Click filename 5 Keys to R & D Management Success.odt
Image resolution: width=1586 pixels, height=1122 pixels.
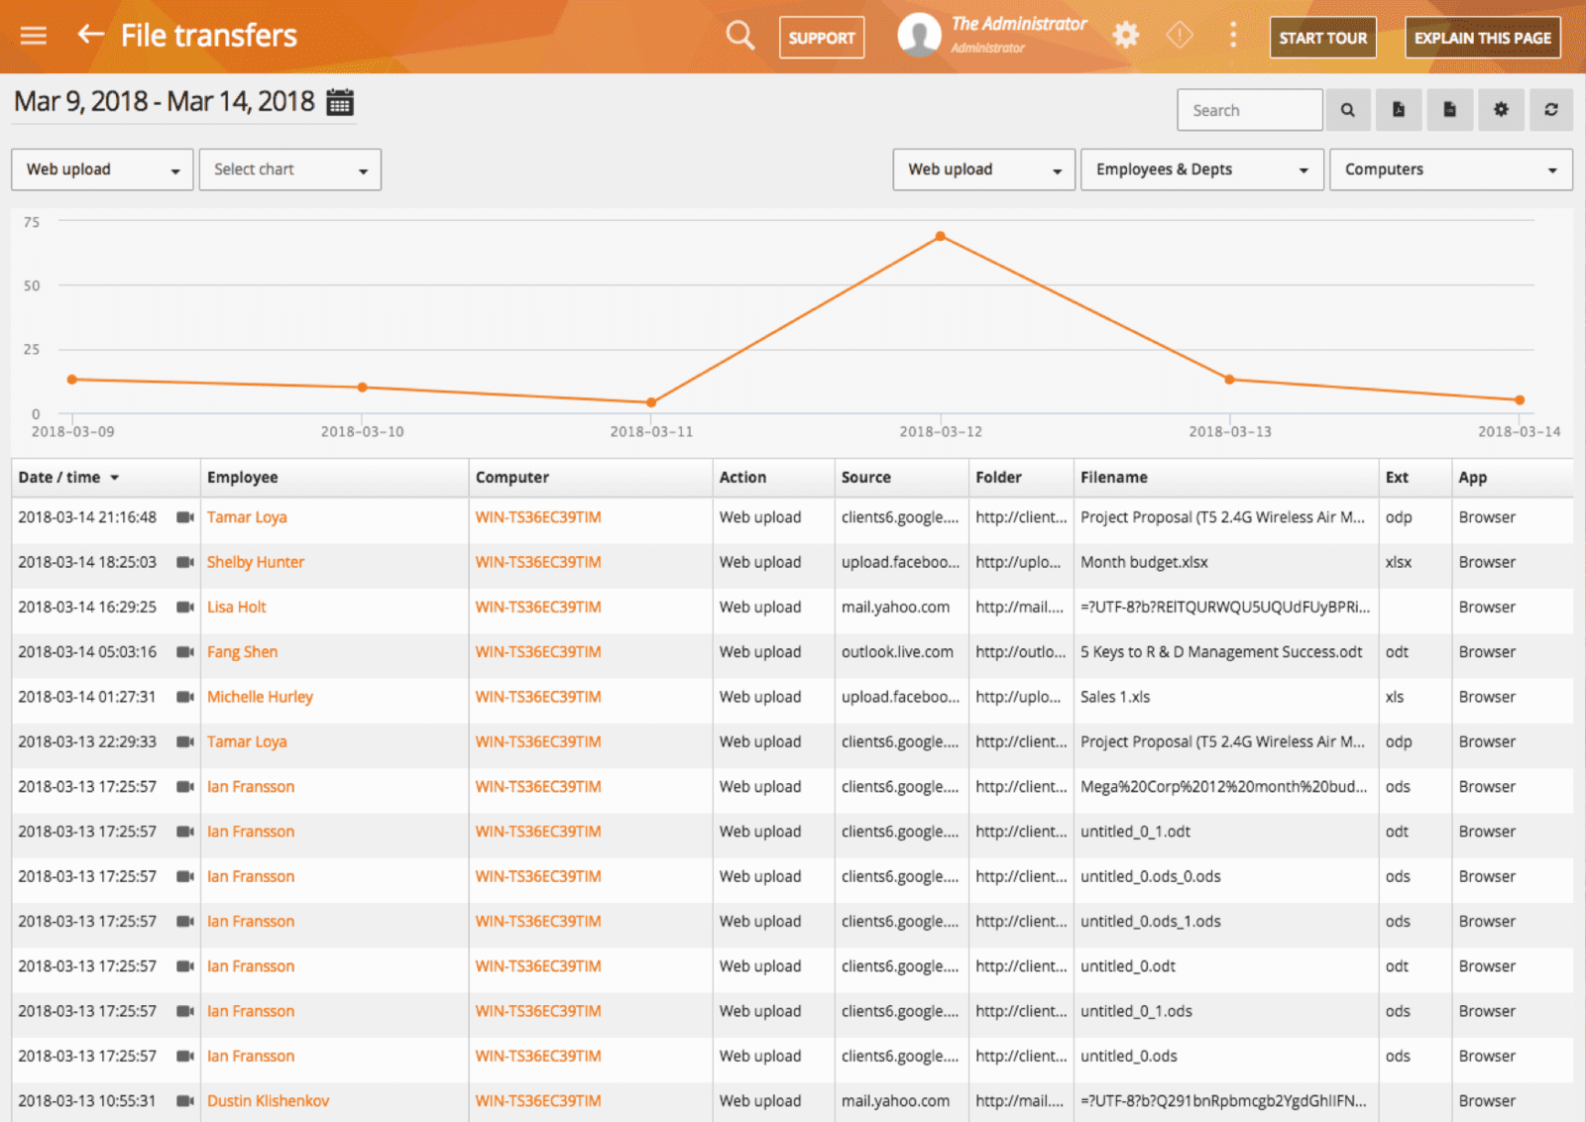click(1221, 652)
